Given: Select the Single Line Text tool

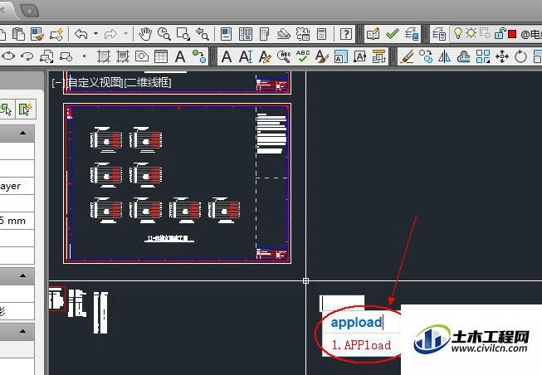Looking at the screenshot, I should click(246, 56).
